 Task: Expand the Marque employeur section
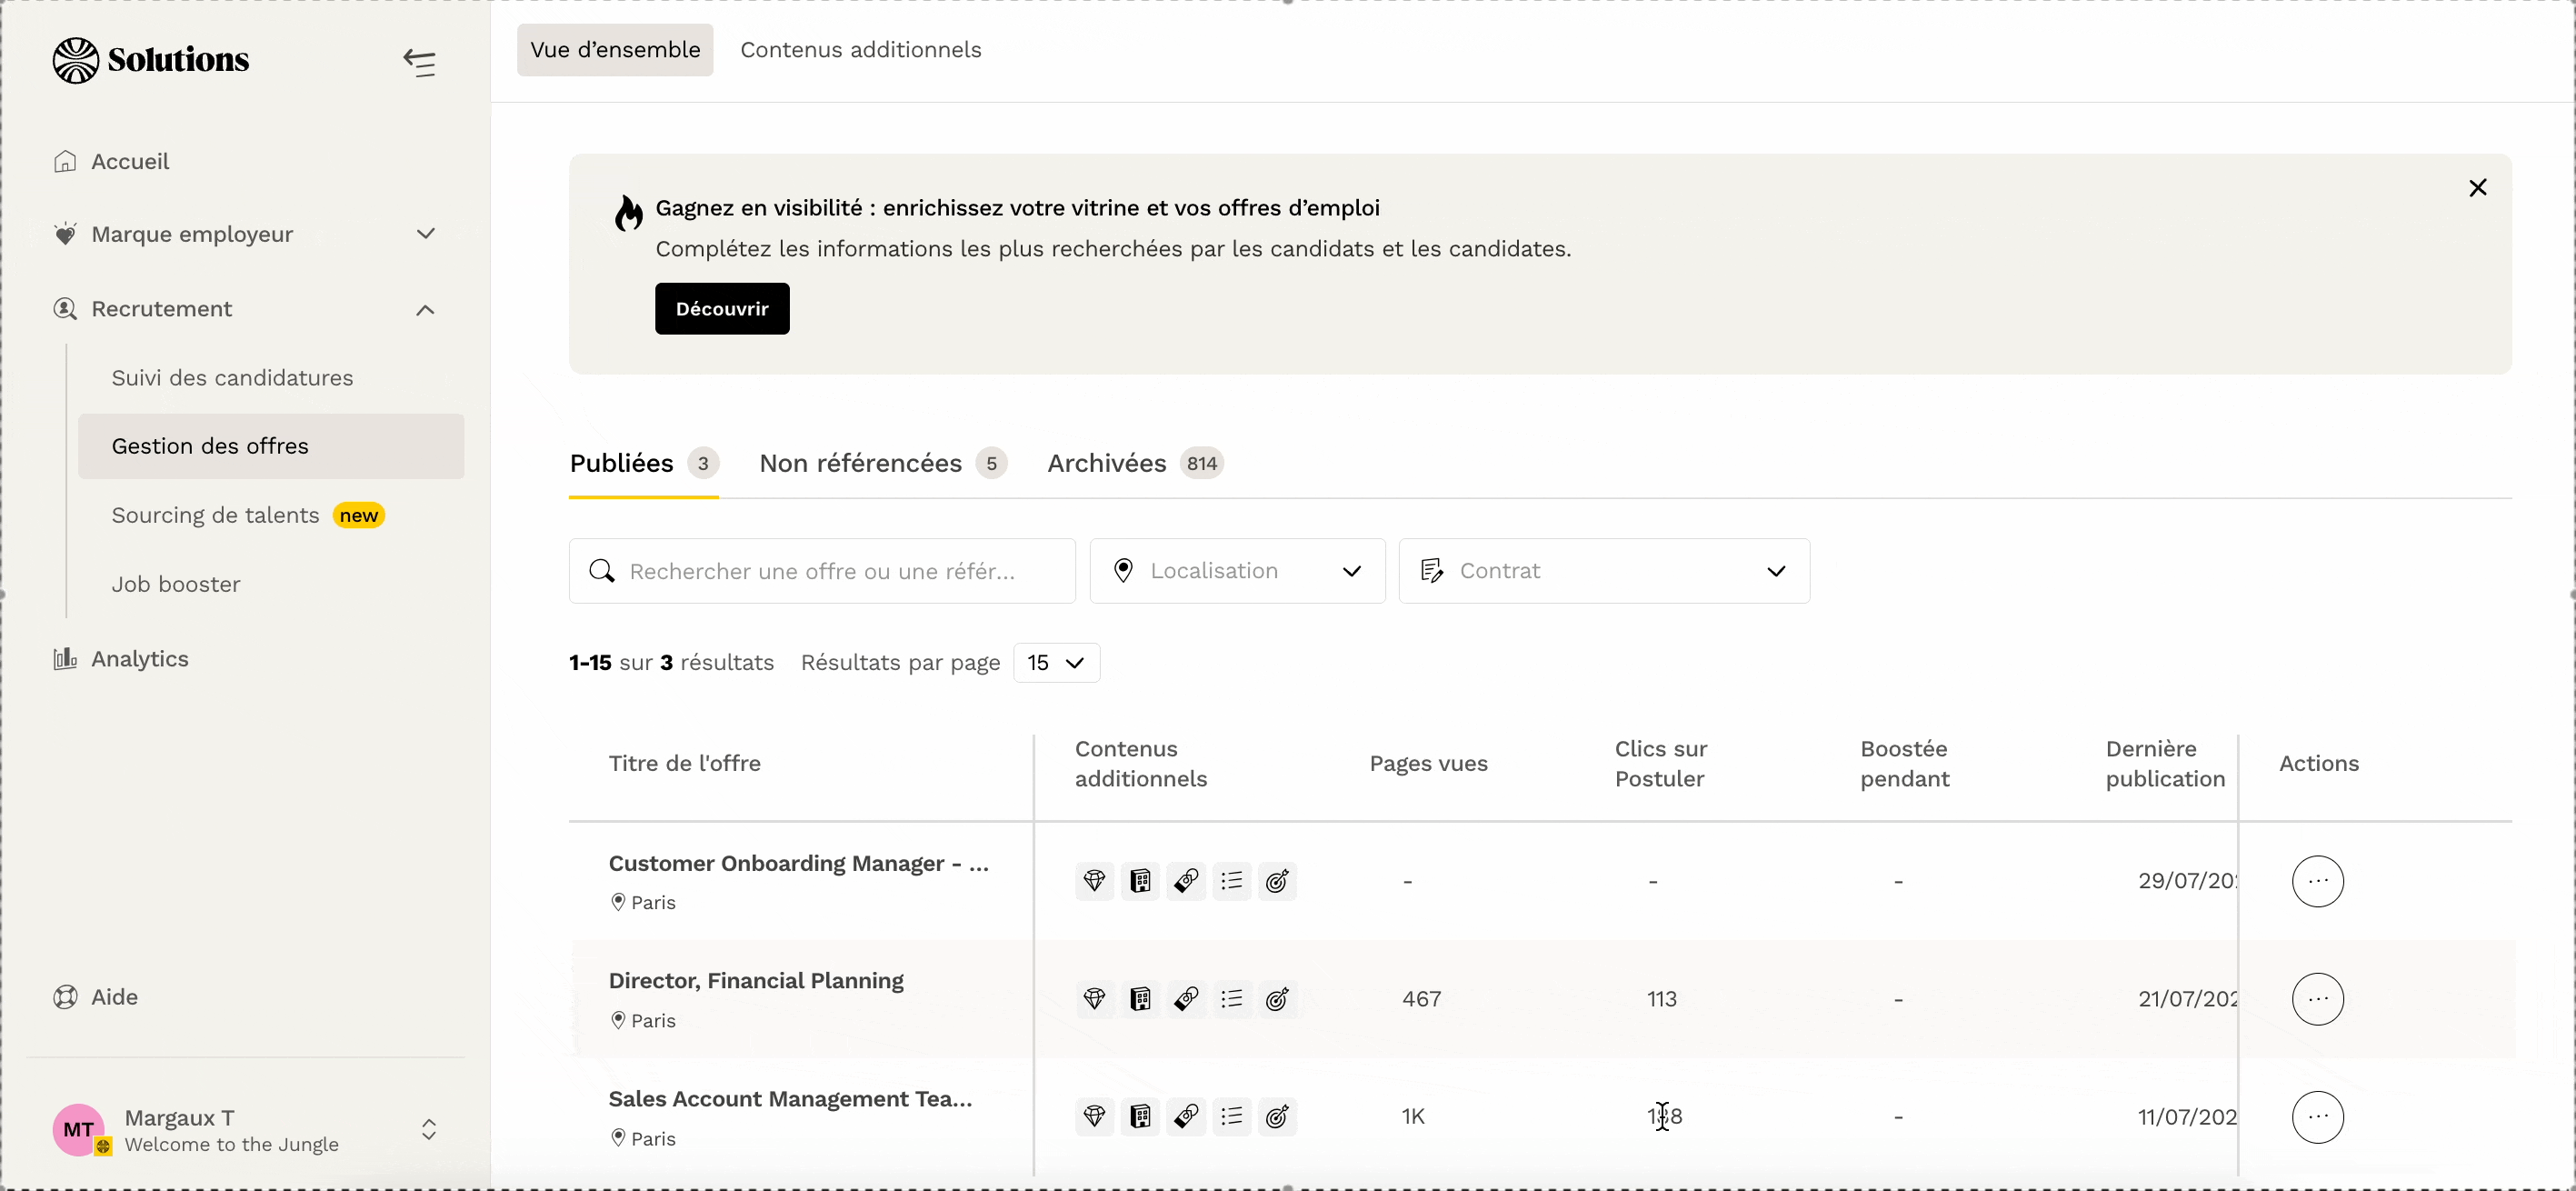pyautogui.click(x=425, y=234)
